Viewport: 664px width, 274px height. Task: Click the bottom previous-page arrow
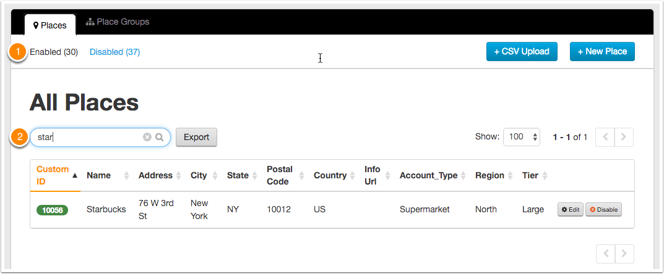tap(605, 254)
